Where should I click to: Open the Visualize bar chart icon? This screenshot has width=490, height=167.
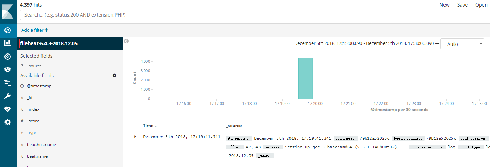8,43
